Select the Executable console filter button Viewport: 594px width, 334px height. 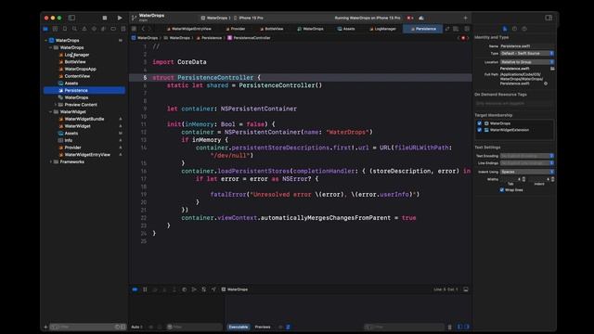[x=239, y=327]
